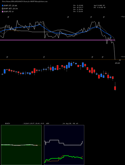The height and width of the screenshot is (165, 125).
Task: Click the ADX panel heading
Action: point(48,123)
